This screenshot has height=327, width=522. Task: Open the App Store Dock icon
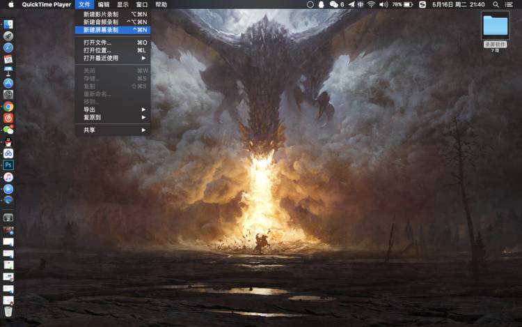click(x=8, y=83)
